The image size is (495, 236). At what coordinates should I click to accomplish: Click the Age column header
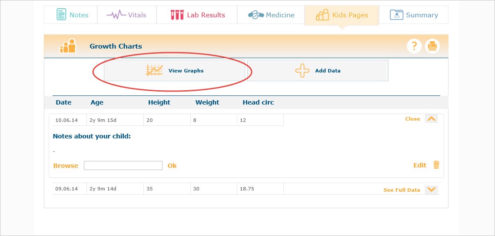[x=97, y=102]
